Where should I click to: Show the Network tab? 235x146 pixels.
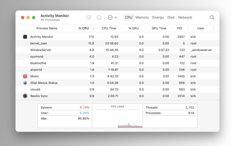coord(185,18)
